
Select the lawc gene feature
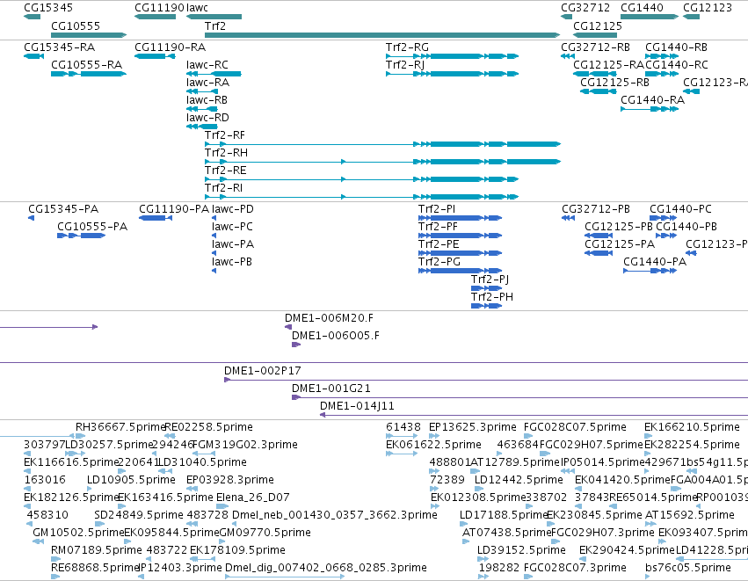tap(214, 17)
